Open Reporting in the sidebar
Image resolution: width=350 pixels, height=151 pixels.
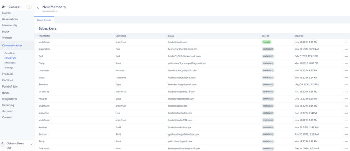click(8, 105)
